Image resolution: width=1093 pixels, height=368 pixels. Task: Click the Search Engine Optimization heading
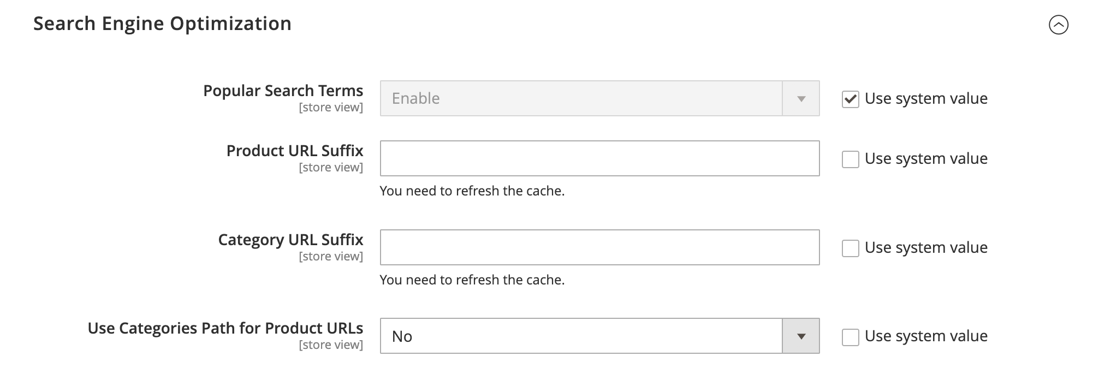pyautogui.click(x=162, y=23)
